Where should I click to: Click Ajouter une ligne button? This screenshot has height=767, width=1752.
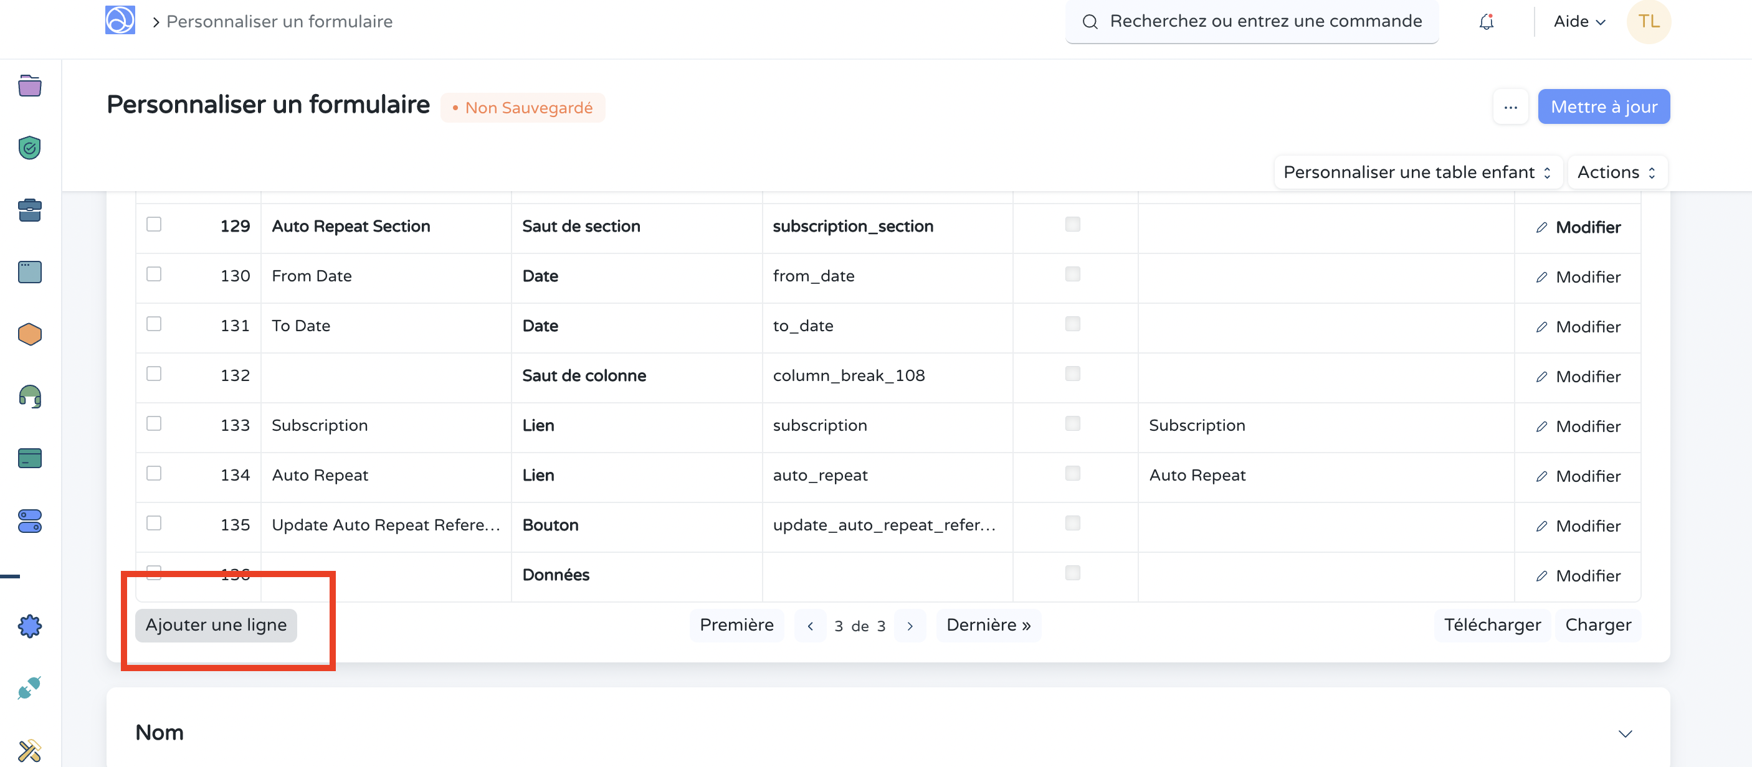[x=216, y=625]
